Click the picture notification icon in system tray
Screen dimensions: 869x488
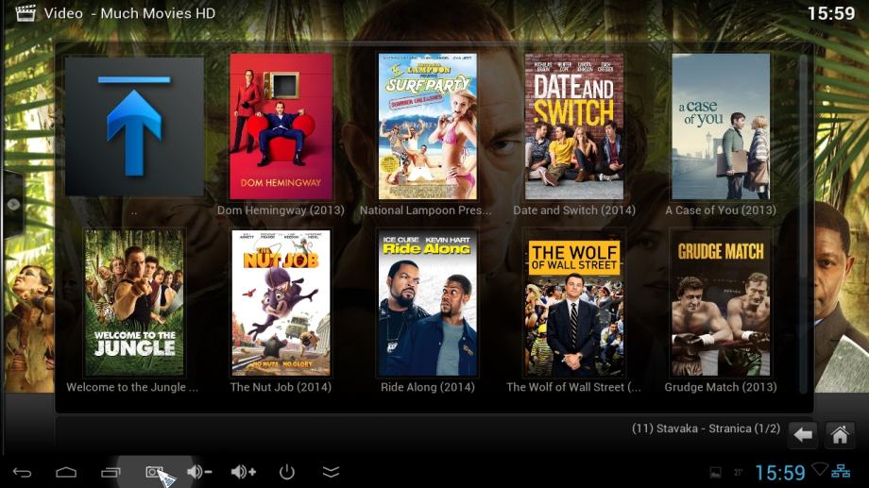[x=715, y=473]
